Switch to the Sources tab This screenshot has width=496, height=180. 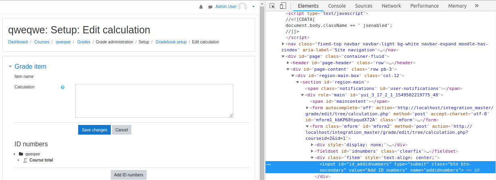coord(364,6)
